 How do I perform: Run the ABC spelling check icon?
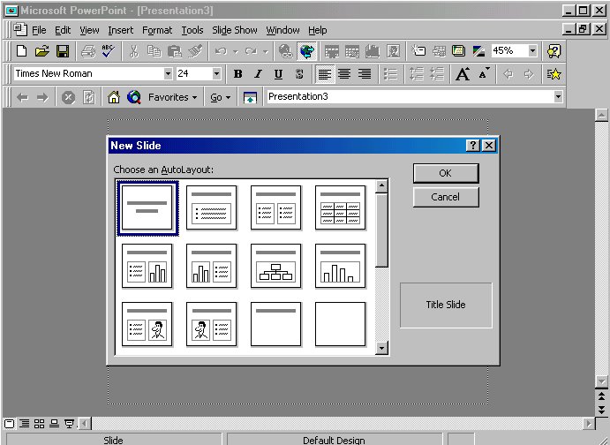point(109,51)
